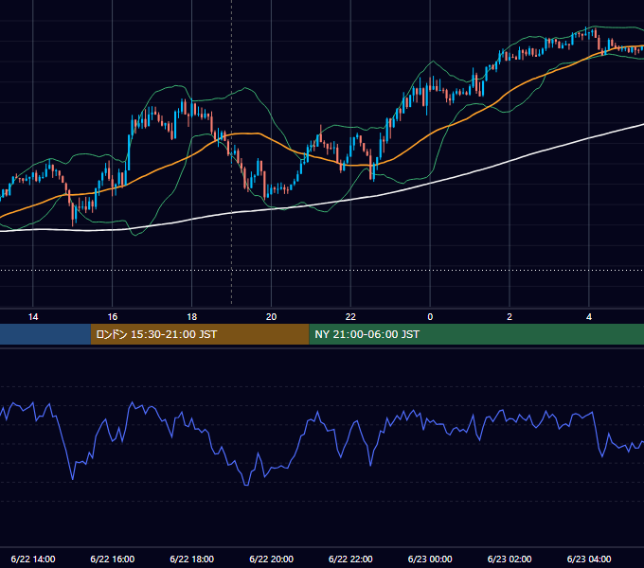Click the blue session band before ロンドン

point(45,334)
